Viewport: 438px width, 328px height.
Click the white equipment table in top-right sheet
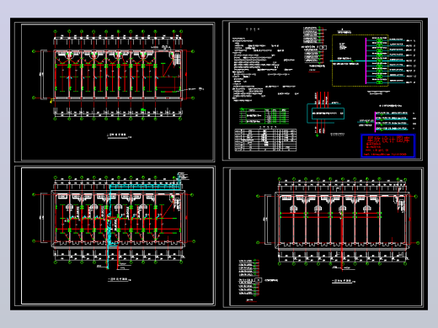265,140
